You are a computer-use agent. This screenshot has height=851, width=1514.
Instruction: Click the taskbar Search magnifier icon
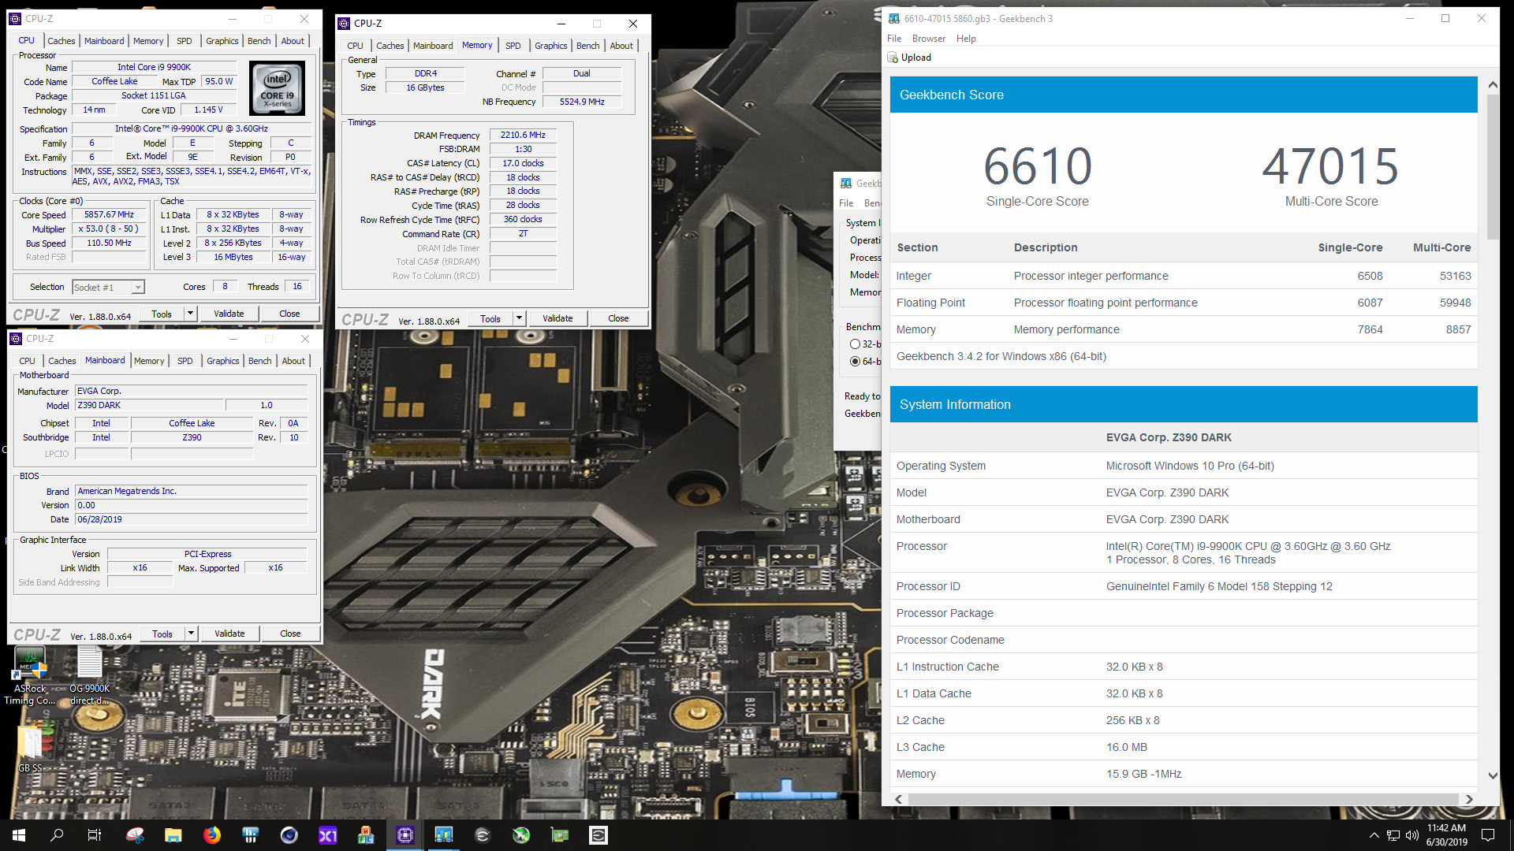(57, 835)
